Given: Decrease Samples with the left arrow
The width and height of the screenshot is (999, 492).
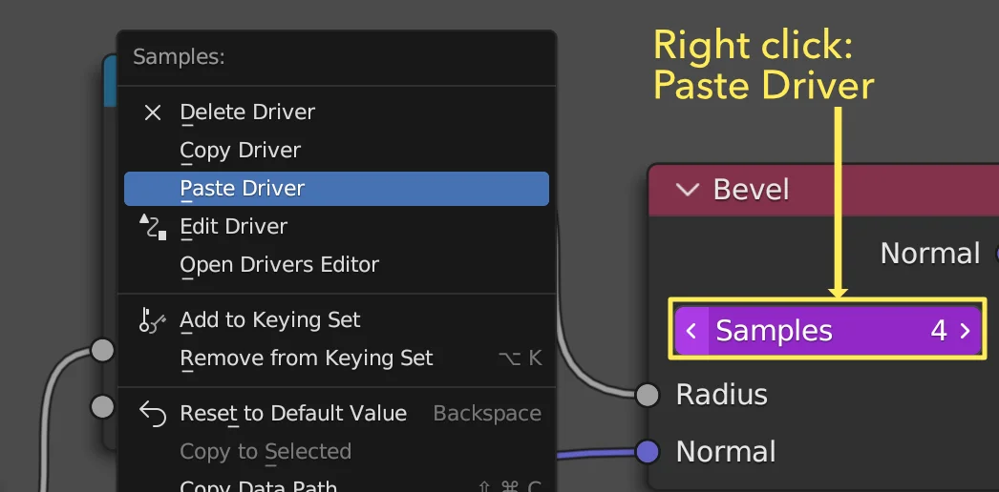Looking at the screenshot, I should coord(691,331).
